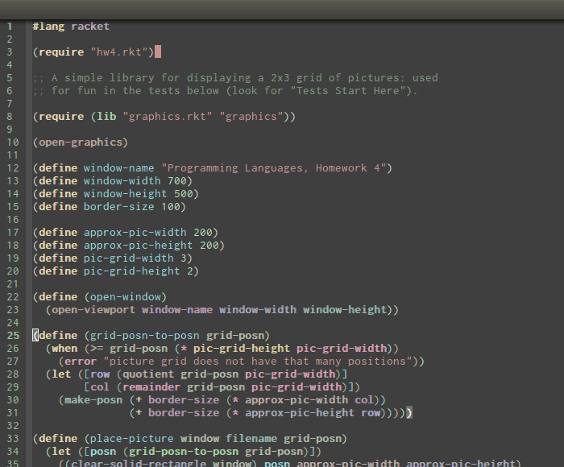
Task: Click line number 32 in the gutter
Action: (x=13, y=426)
